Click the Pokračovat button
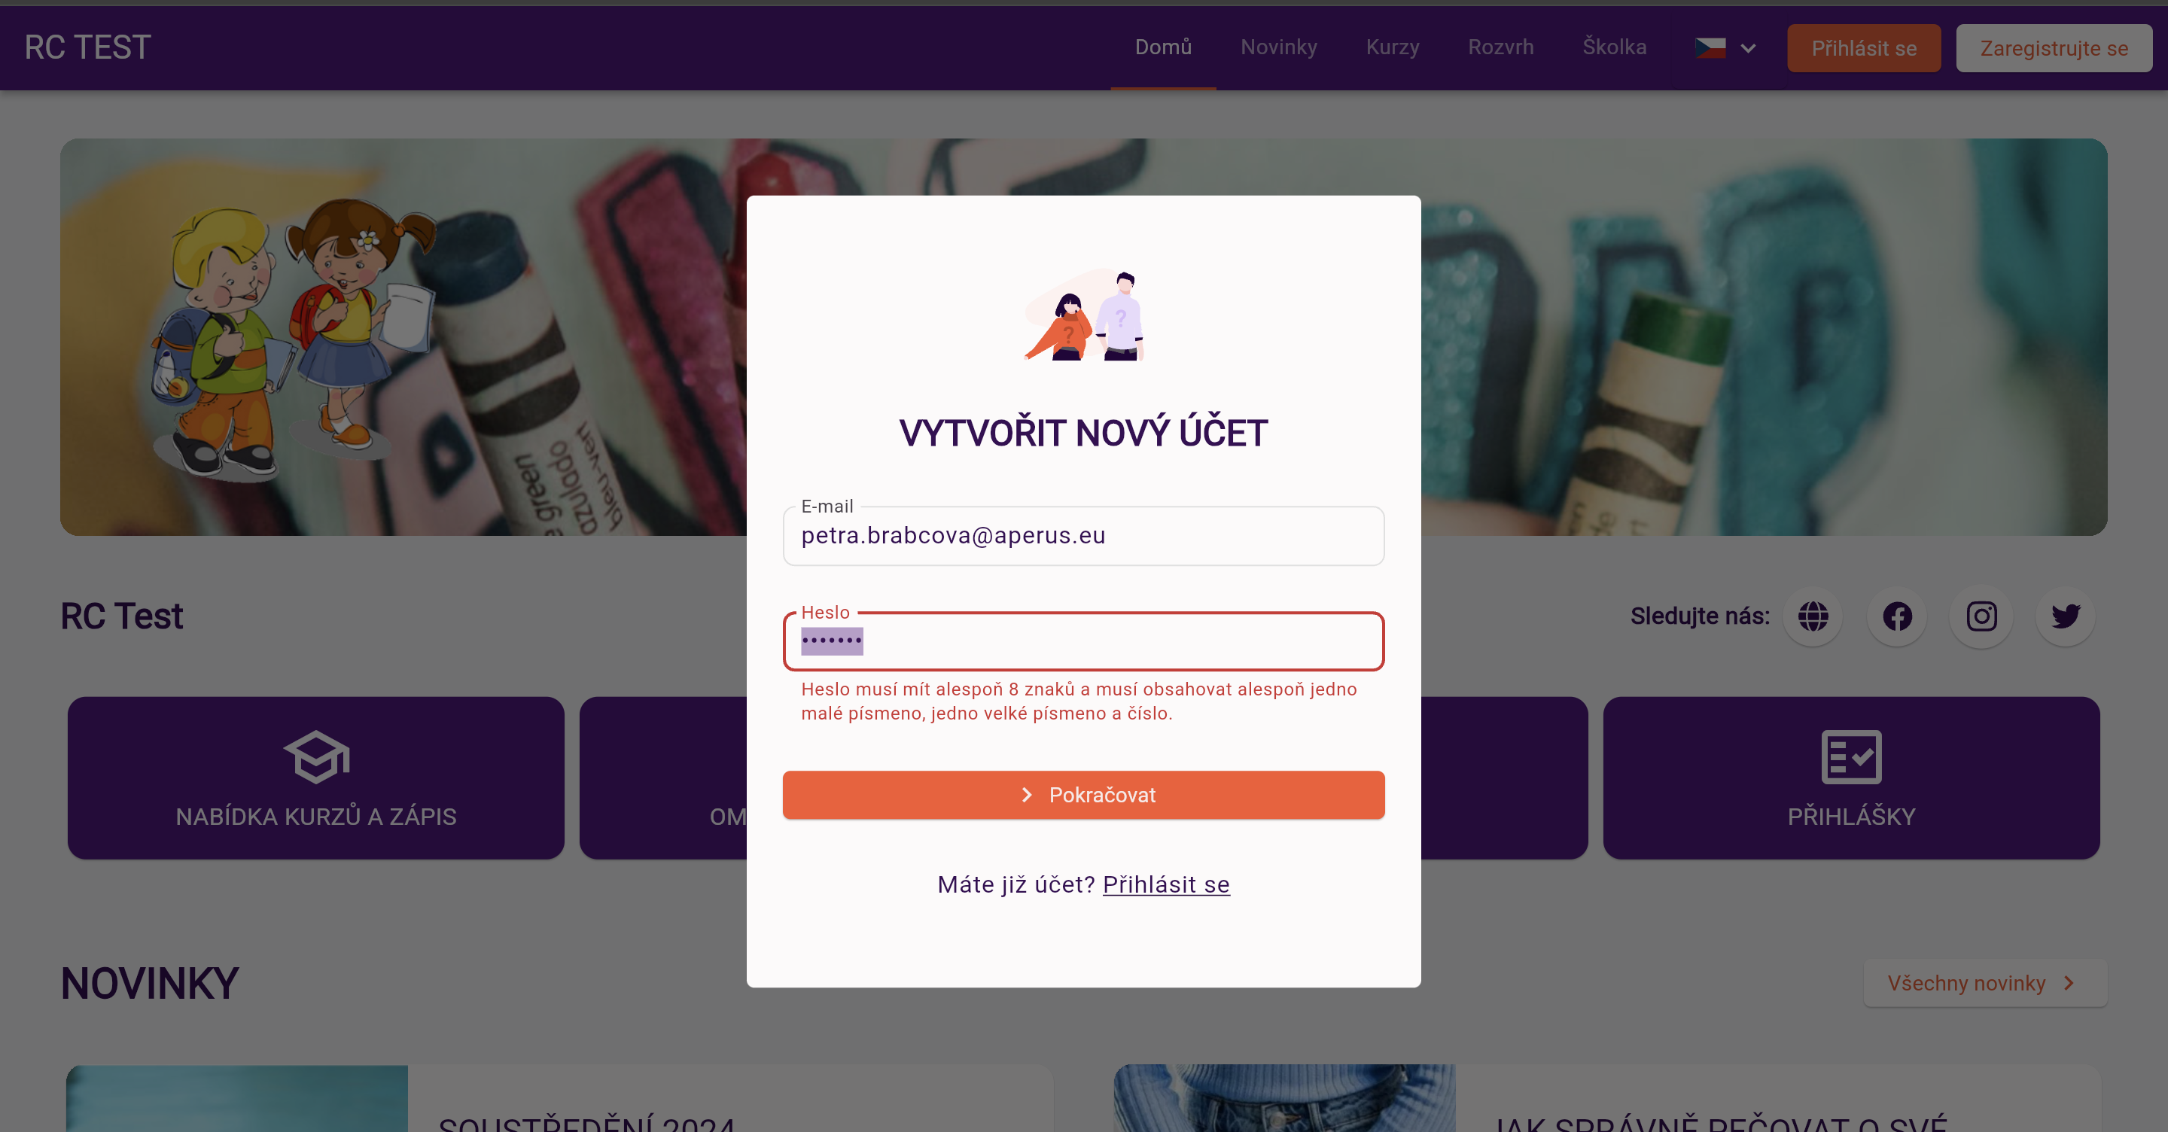This screenshot has width=2168, height=1132. click(x=1083, y=795)
